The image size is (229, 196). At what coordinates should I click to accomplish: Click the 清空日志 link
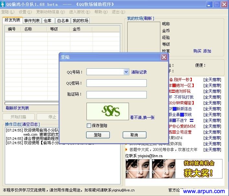pyautogui.click(x=30, y=124)
